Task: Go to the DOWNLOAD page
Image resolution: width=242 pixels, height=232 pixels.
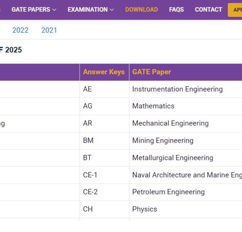Action: (142, 10)
